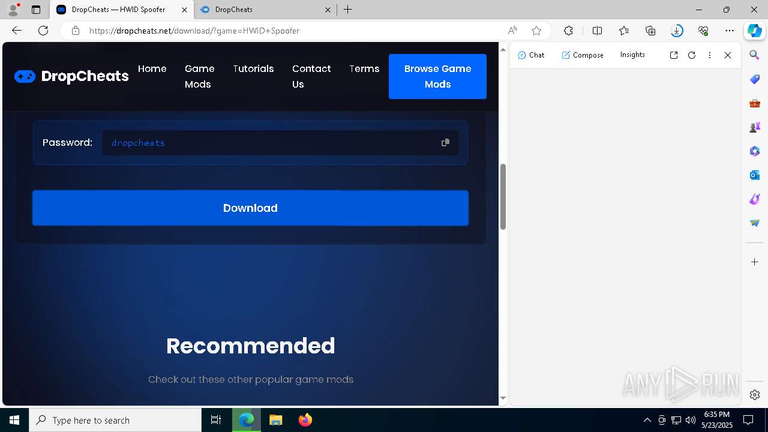Image resolution: width=768 pixels, height=432 pixels.
Task: Click the dropcheats password field
Action: (x=280, y=143)
